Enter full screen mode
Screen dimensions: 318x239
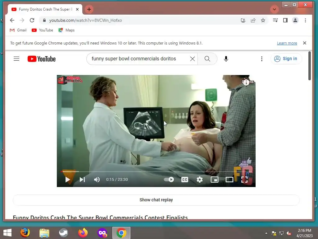click(x=244, y=180)
